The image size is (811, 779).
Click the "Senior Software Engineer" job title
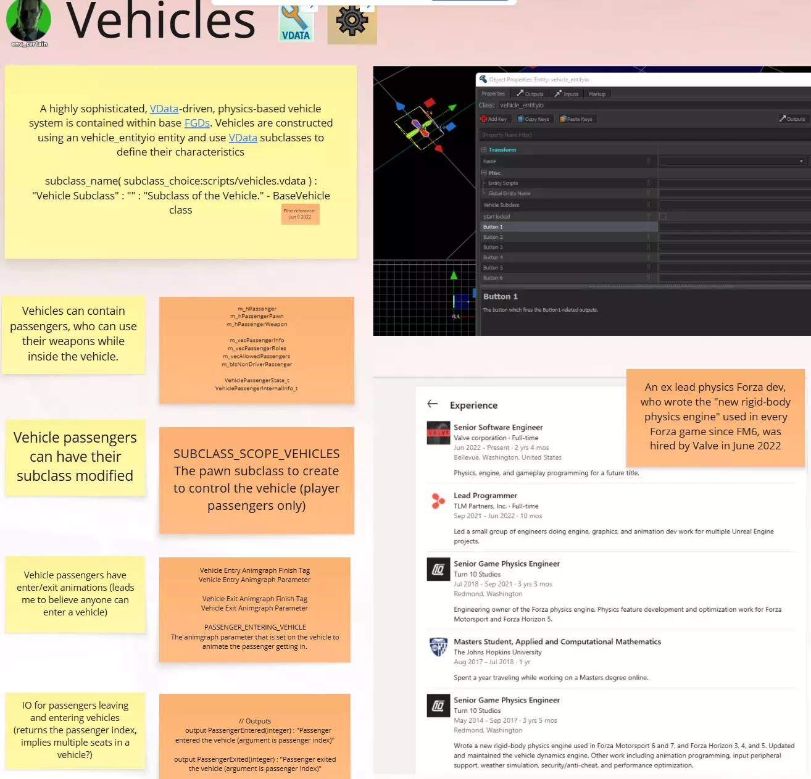pos(498,427)
